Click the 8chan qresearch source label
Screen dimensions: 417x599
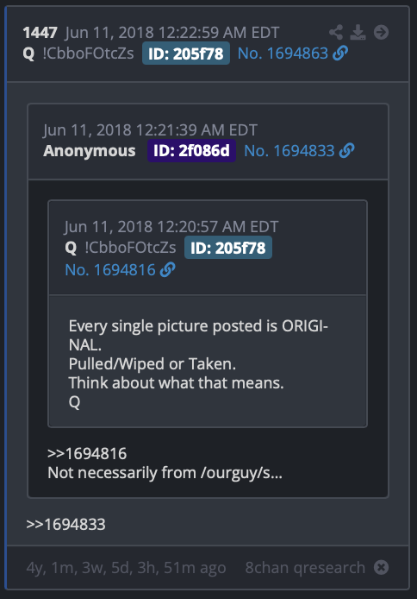click(x=305, y=568)
